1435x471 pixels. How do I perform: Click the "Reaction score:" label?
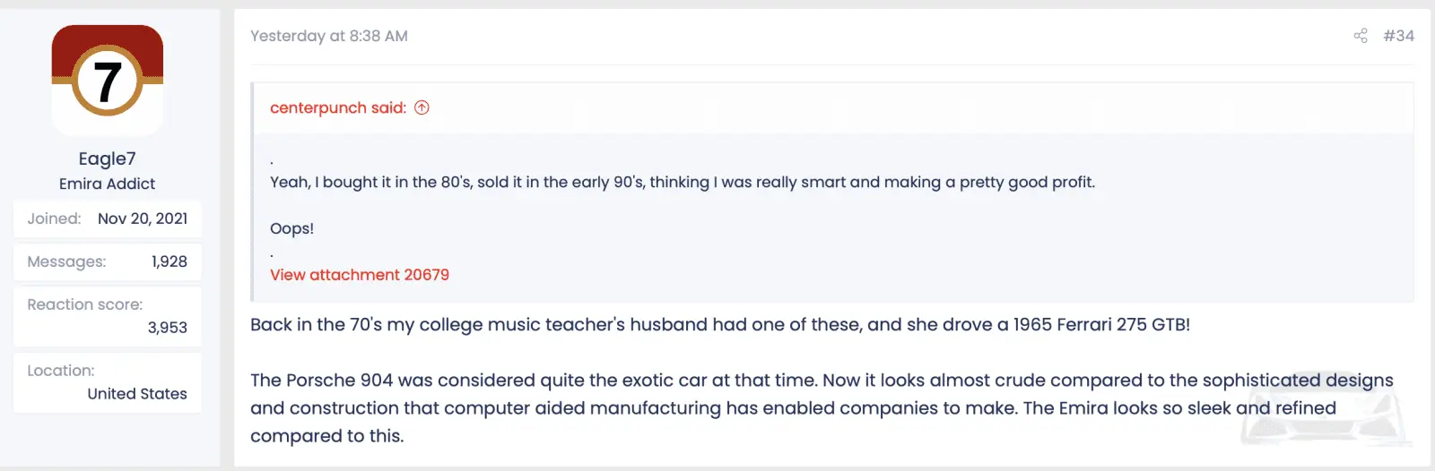click(x=84, y=304)
